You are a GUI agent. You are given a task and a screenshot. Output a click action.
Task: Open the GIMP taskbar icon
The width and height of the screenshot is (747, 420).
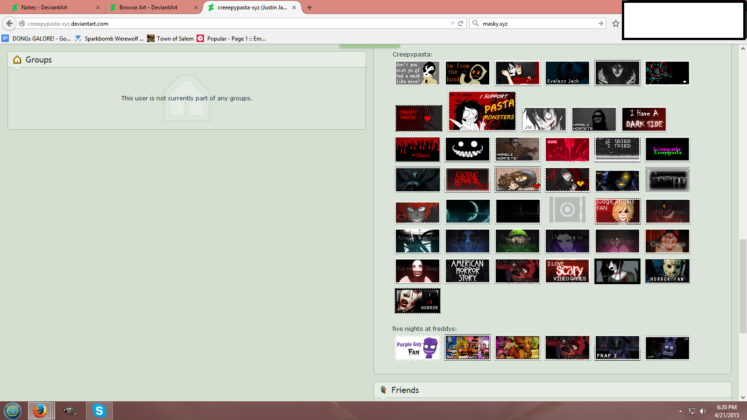(x=70, y=411)
